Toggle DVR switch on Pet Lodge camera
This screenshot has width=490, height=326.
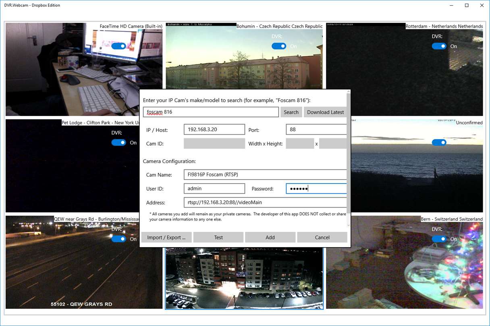tap(118, 142)
